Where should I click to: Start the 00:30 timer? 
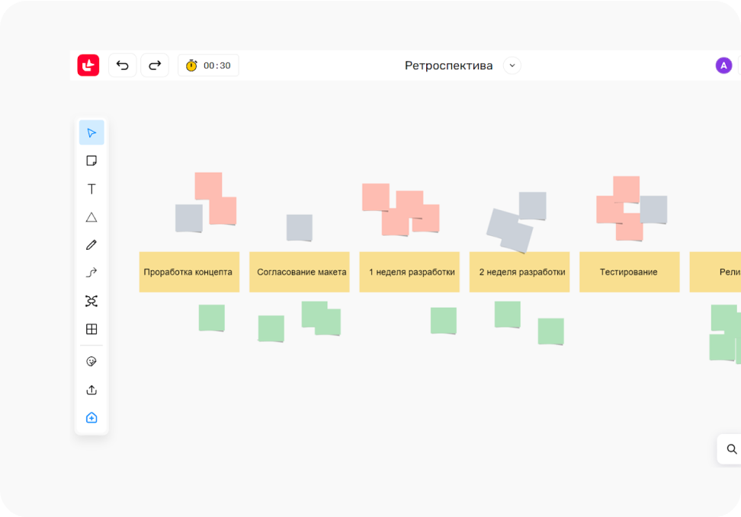(208, 65)
